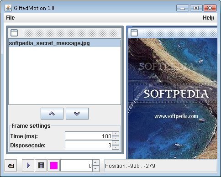Click the bottom toolbar number field
221x177 pixels.
point(76,166)
